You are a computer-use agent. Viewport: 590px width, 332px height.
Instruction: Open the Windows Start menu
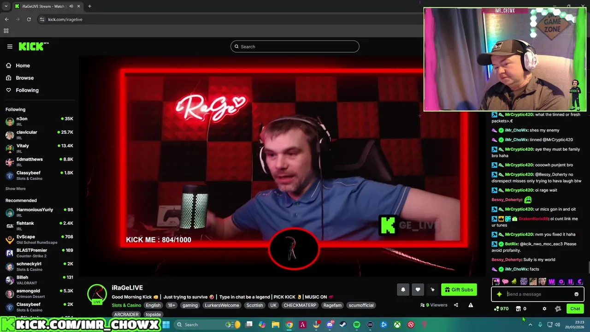[166, 325]
